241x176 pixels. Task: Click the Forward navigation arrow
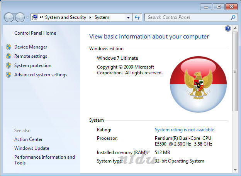pyautogui.click(x=20, y=17)
